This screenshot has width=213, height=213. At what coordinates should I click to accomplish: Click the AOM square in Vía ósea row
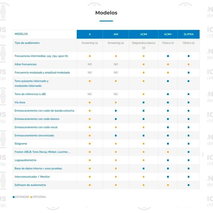144,103
